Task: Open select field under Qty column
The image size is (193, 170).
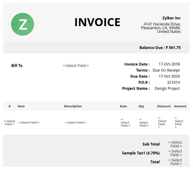Action: (144, 123)
